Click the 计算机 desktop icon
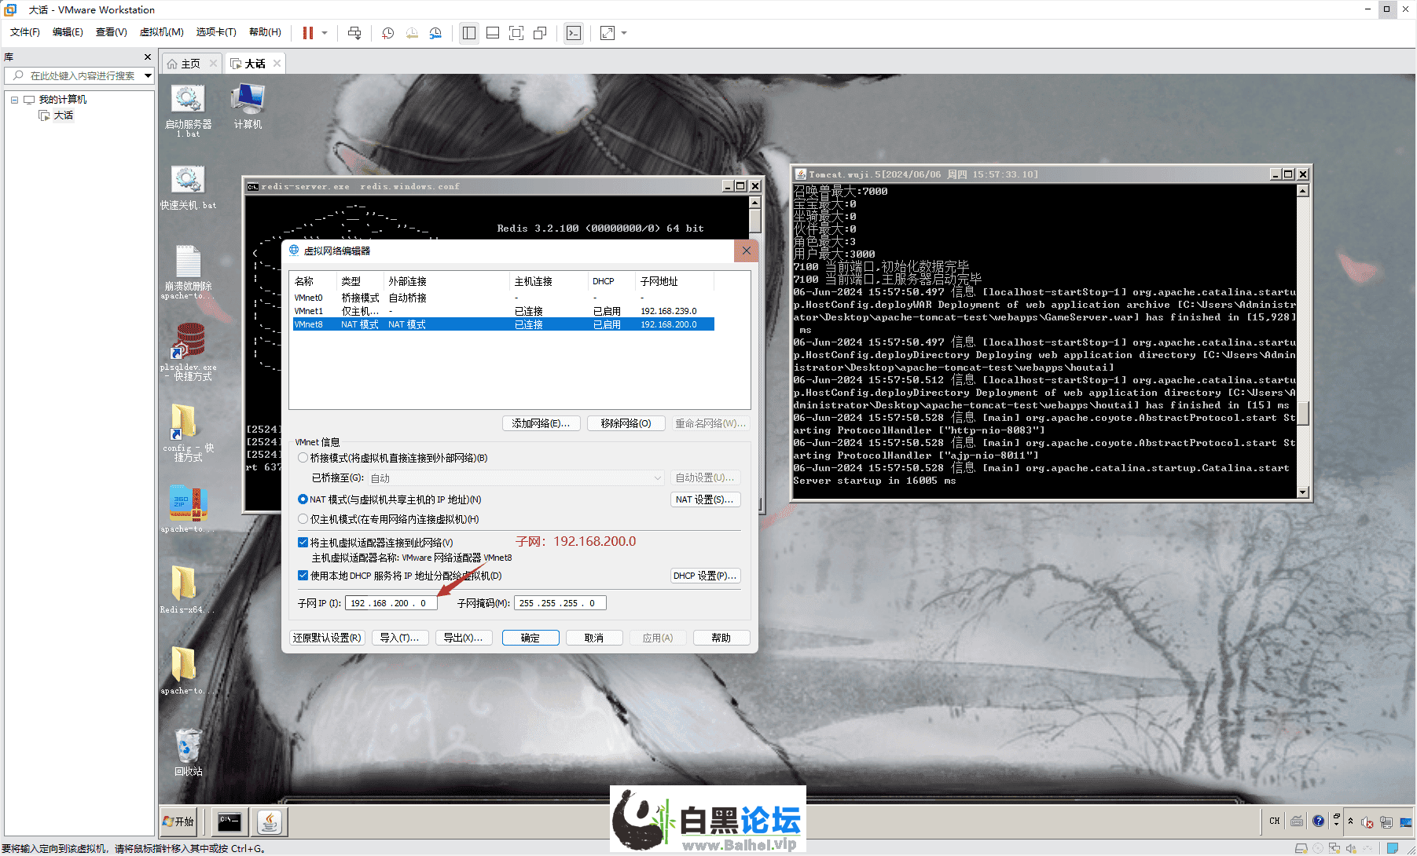Screen dimensions: 1417x856 pos(248,107)
